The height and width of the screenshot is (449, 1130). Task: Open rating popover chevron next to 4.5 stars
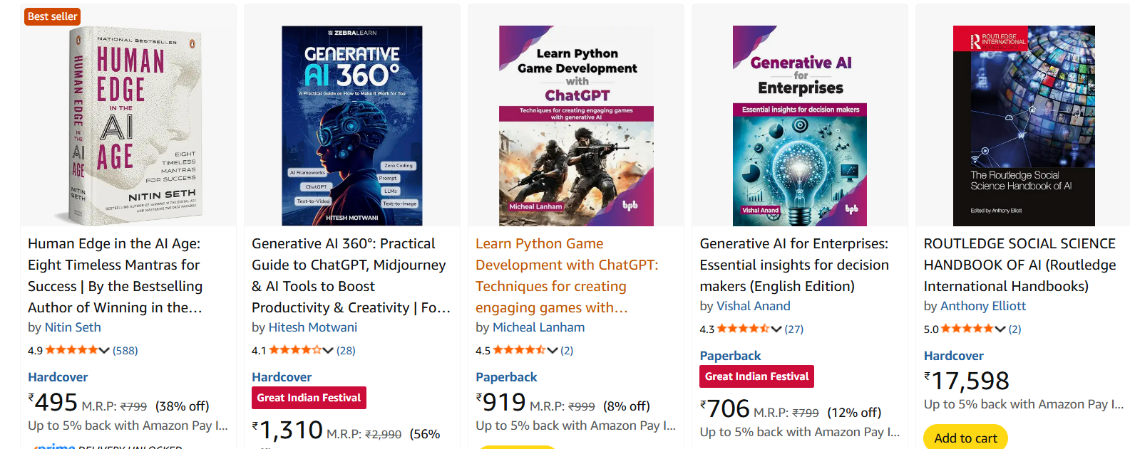[x=552, y=350]
